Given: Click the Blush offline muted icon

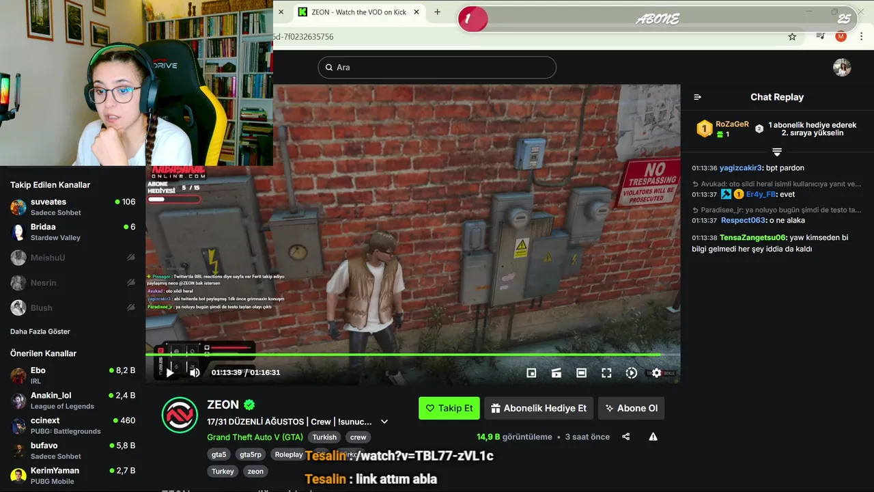Looking at the screenshot, I should point(131,307).
